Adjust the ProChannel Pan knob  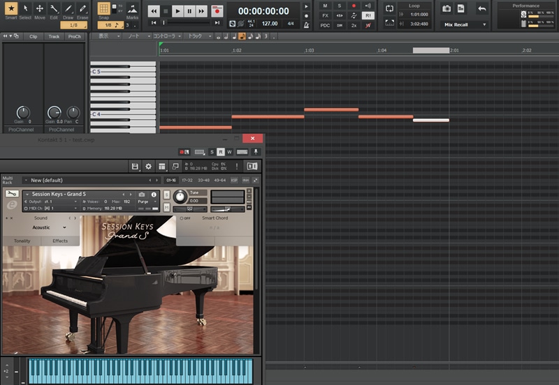pyautogui.click(x=73, y=113)
